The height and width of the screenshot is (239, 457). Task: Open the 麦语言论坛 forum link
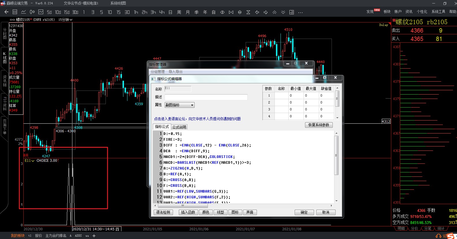pos(197,119)
